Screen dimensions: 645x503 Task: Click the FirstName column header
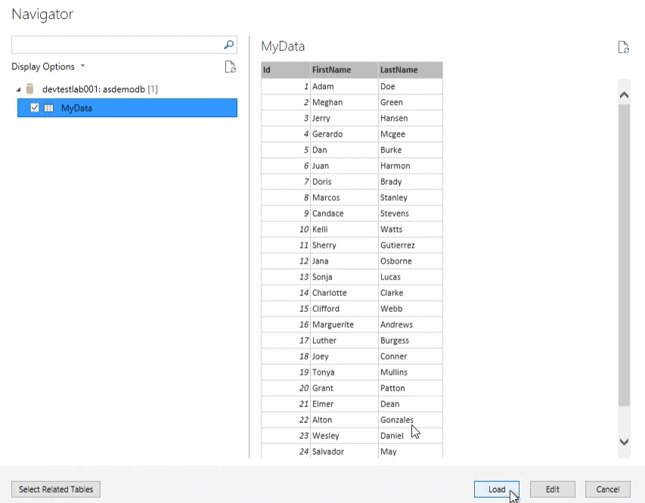pos(343,70)
